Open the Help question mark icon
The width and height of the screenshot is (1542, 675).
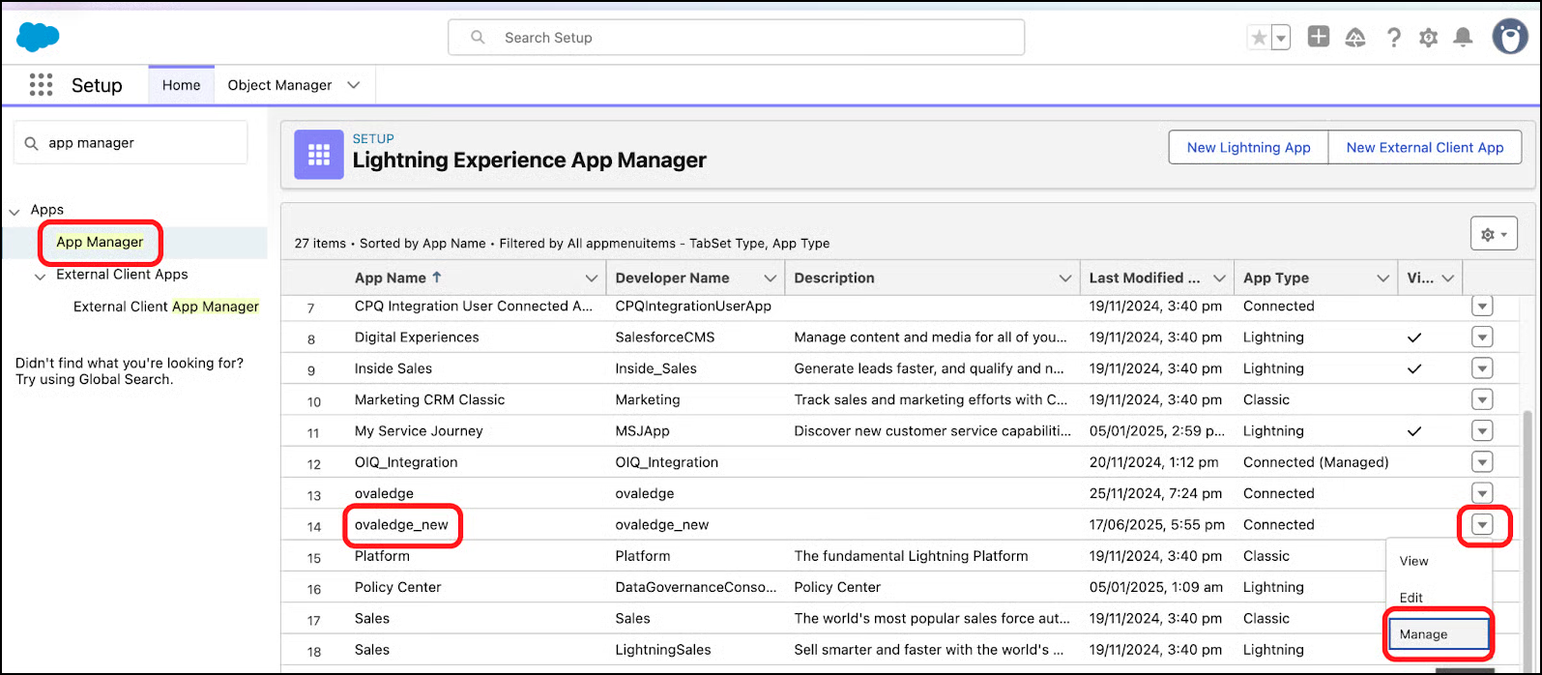point(1393,38)
